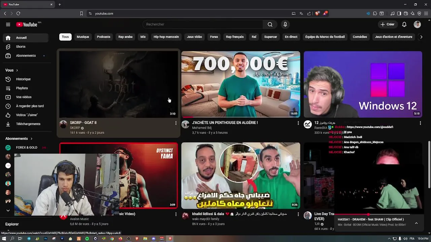Go back with the browser back arrow
The width and height of the screenshot is (431, 242).
(x=5, y=13)
